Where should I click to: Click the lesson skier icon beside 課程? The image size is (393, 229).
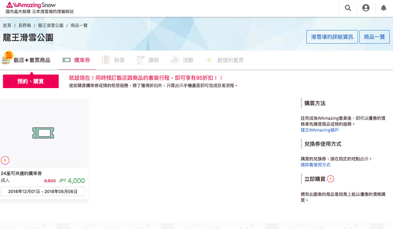[140, 60]
